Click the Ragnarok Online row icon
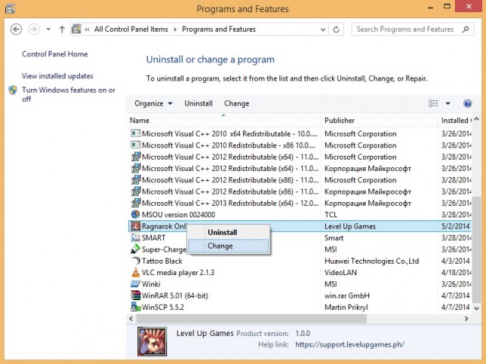The width and height of the screenshot is (486, 364). click(135, 226)
